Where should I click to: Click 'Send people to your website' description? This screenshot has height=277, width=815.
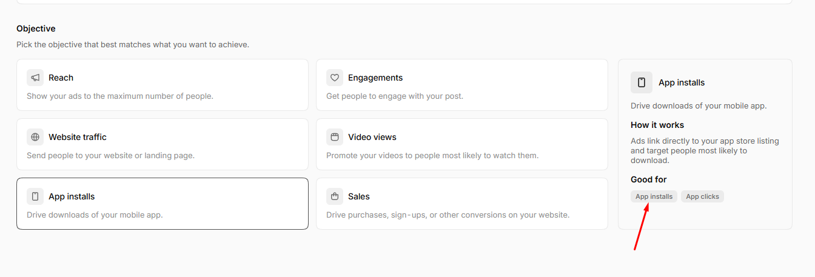[111, 155]
